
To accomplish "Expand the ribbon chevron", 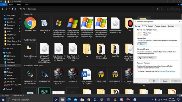I will point(178,5).
